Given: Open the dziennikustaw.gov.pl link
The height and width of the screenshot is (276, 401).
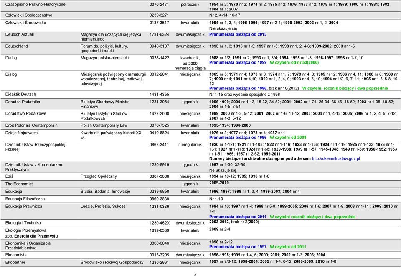Looking at the screenshot, I should [x=336, y=159].
